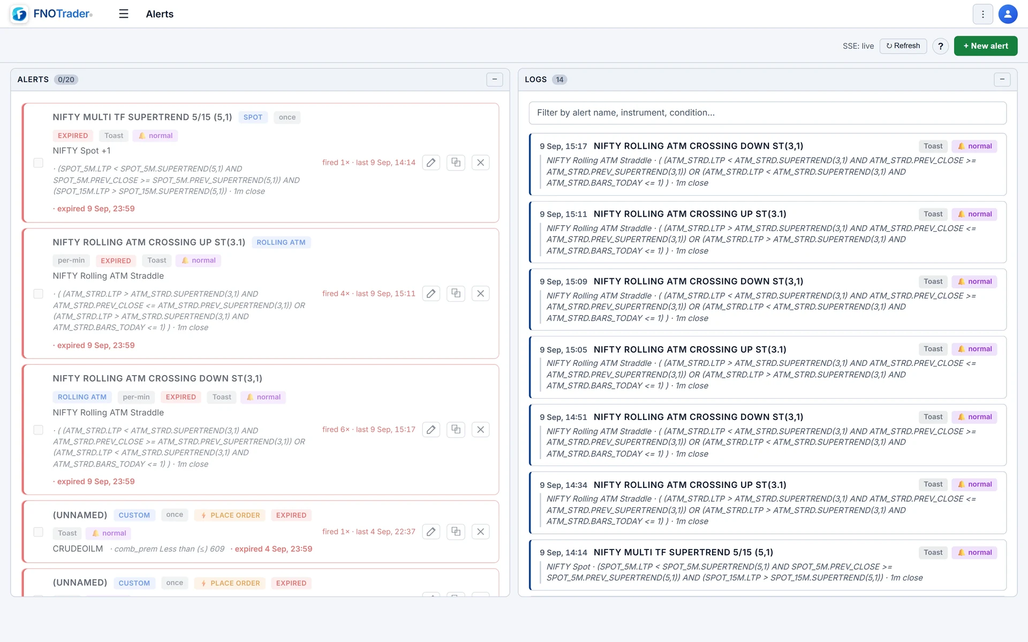Open the user profile avatar
The image size is (1028, 642).
(1008, 14)
